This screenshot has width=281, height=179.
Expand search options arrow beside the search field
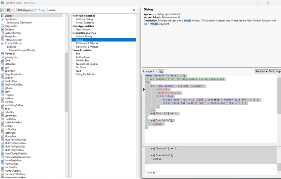(137, 10)
